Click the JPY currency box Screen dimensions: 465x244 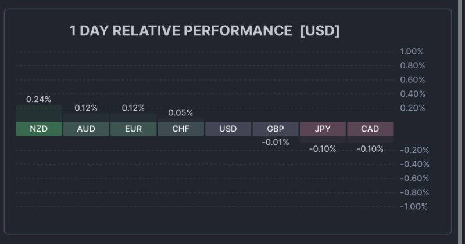[323, 129]
